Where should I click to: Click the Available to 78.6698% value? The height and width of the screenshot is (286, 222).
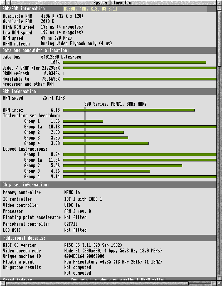(51, 79)
